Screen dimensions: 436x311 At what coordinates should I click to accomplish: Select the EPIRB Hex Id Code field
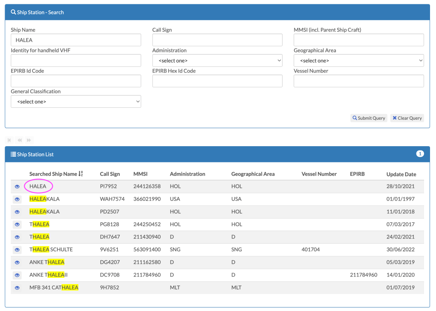click(217, 81)
